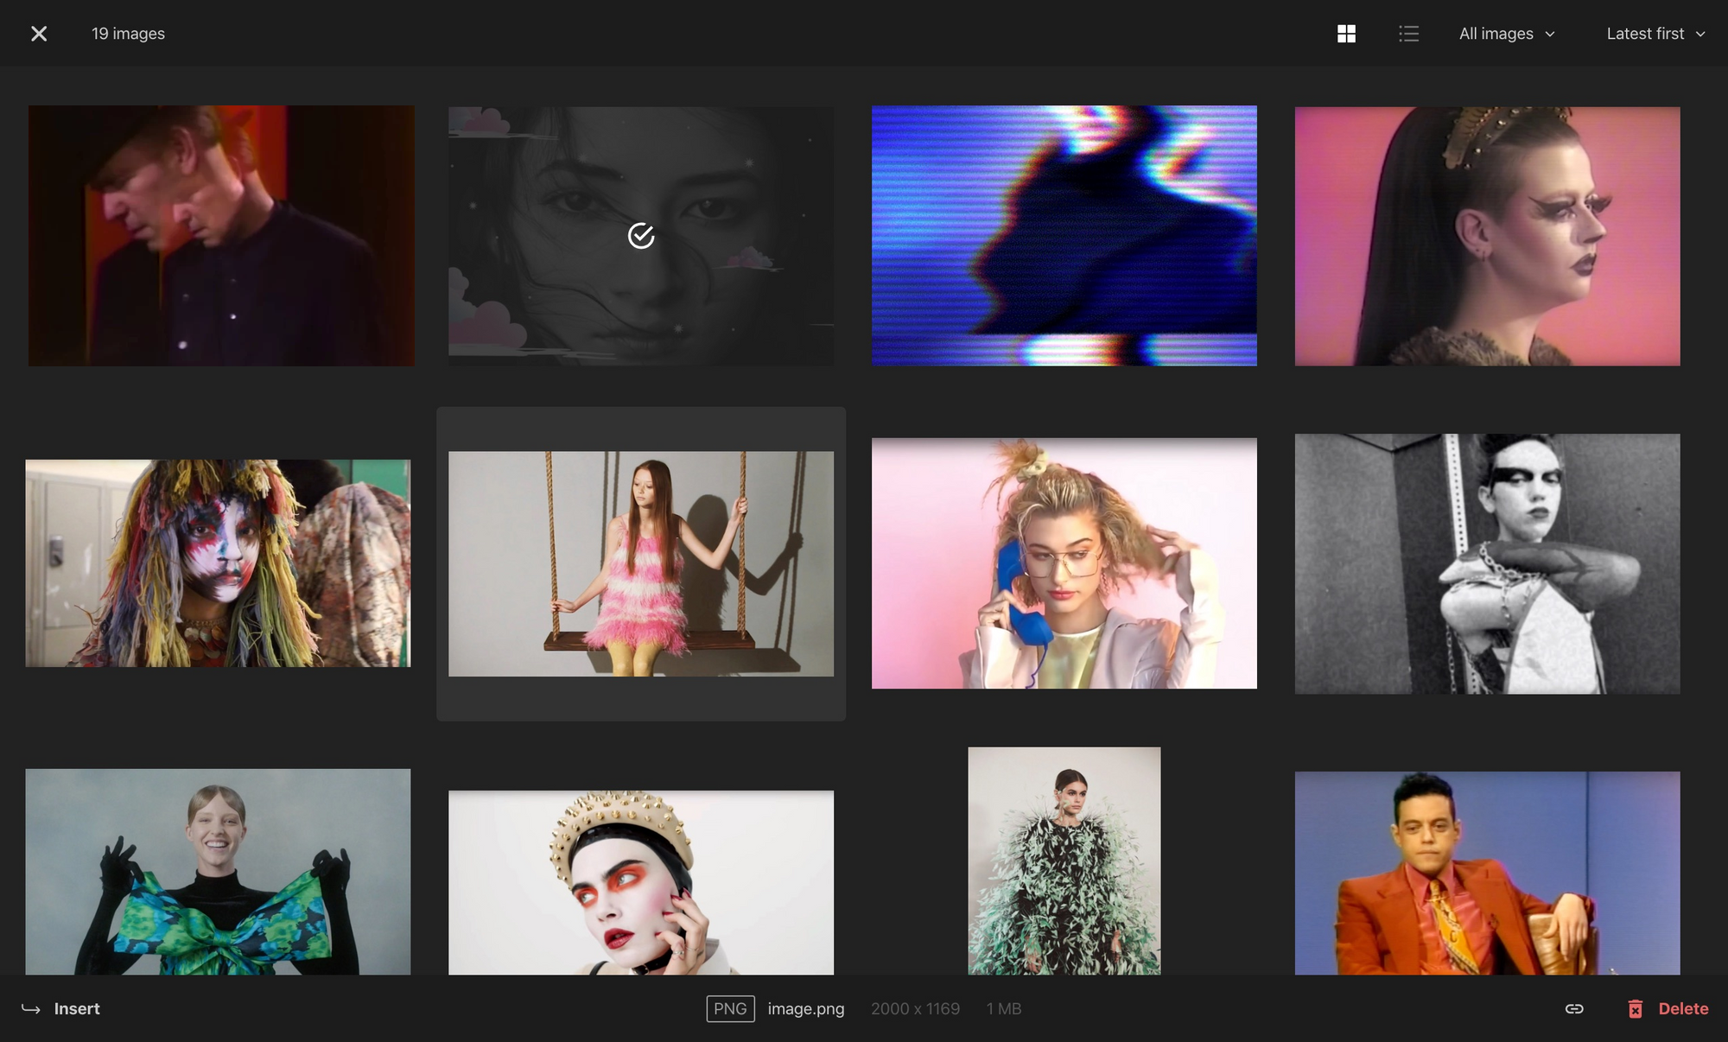Open the All images filter dropdown
Image resolution: width=1728 pixels, height=1042 pixels.
(x=1507, y=34)
